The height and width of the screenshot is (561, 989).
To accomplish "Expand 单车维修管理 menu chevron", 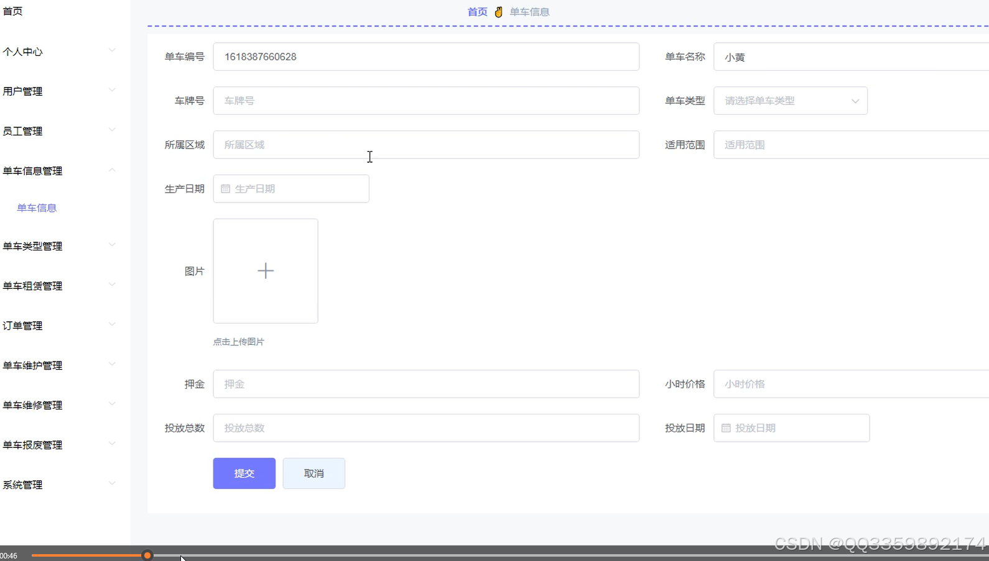I will (112, 404).
